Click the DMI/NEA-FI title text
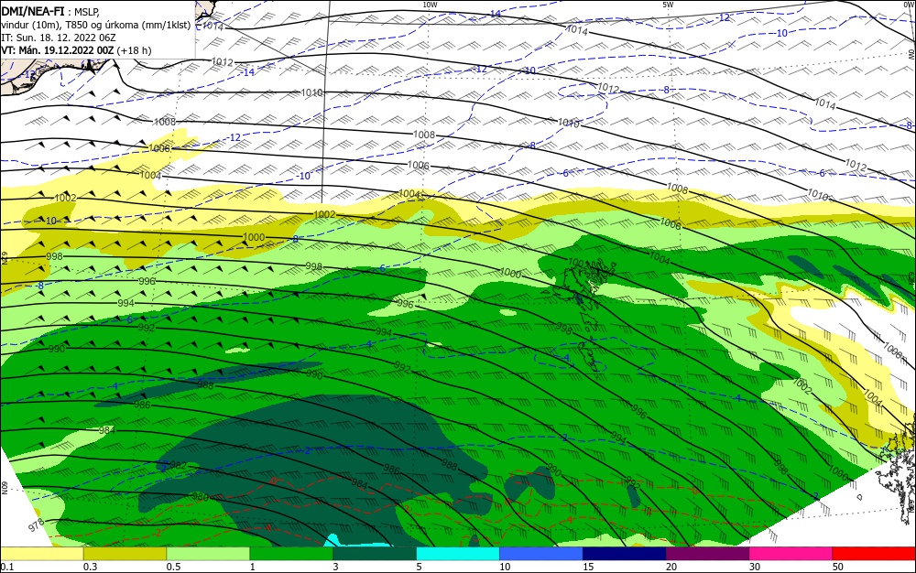The image size is (916, 573). click(x=33, y=11)
